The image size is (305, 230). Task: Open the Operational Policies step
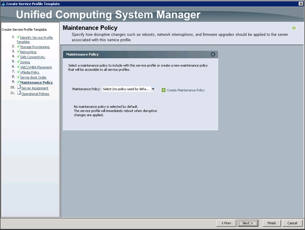[x=35, y=94]
